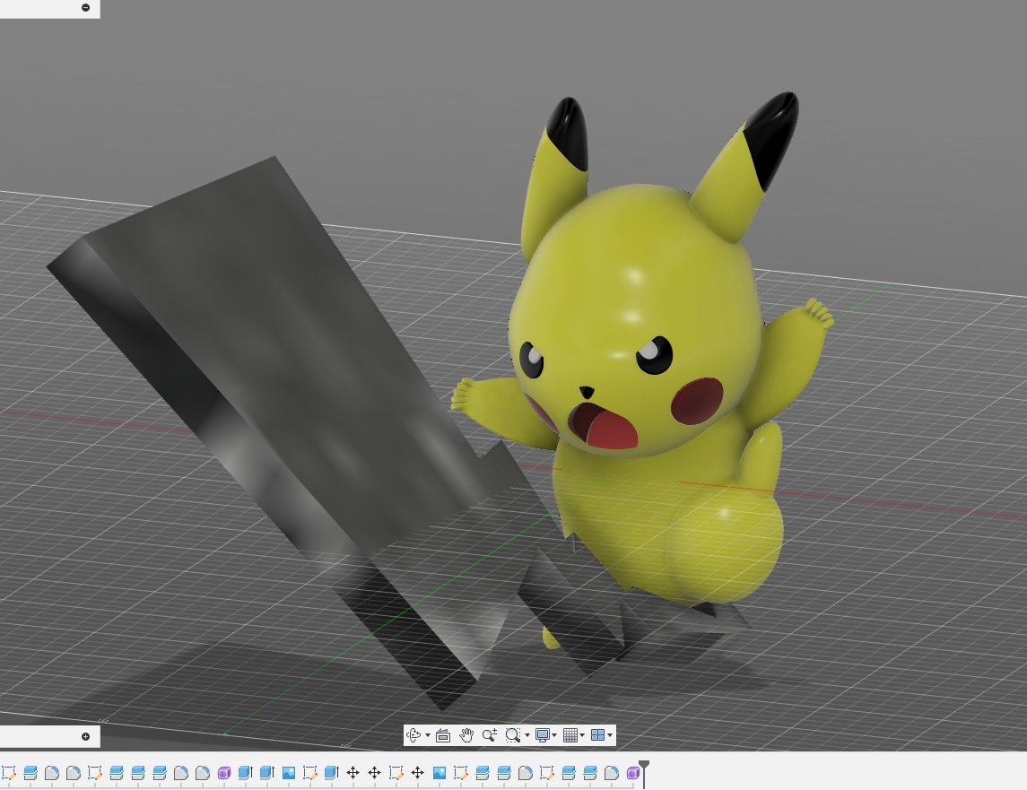Choose the Zoom Window tool
1027x790 pixels.
513,735
